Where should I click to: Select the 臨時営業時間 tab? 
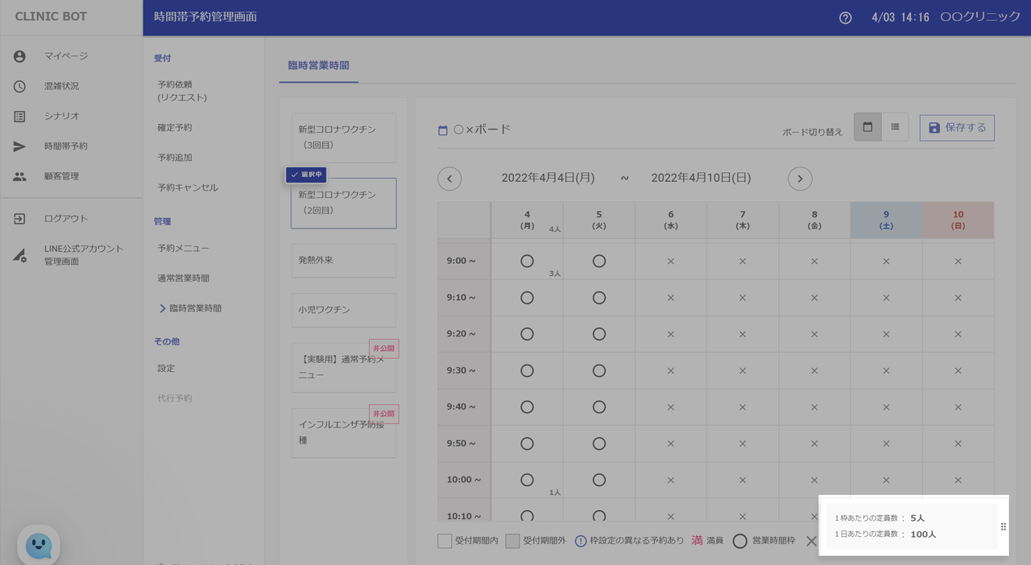pos(318,65)
